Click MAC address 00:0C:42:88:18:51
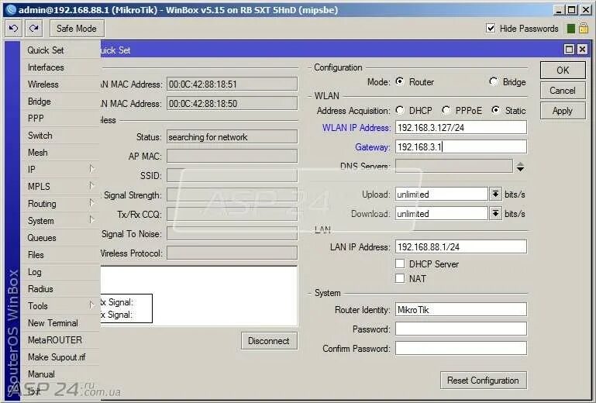Viewport: 596px width, 403px height. [x=232, y=84]
